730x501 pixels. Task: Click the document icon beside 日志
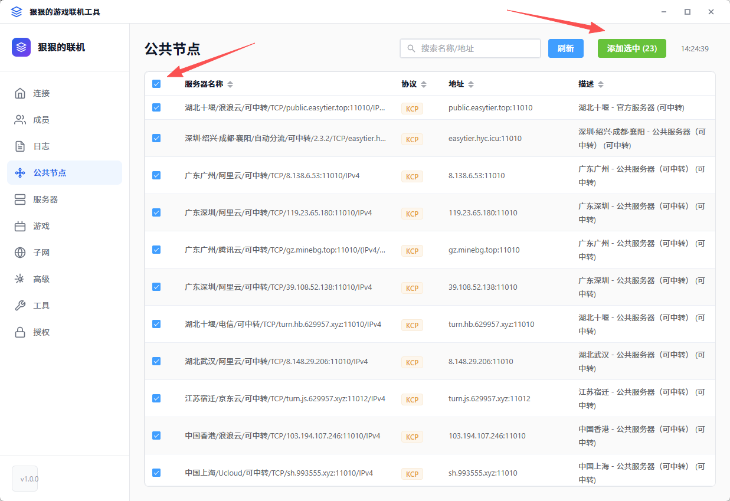point(20,146)
